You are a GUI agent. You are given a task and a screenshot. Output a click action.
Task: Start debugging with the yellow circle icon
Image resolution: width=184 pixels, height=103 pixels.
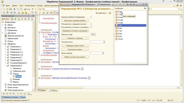pyautogui.click(x=22, y=13)
